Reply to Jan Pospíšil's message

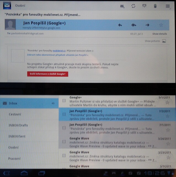120,25
